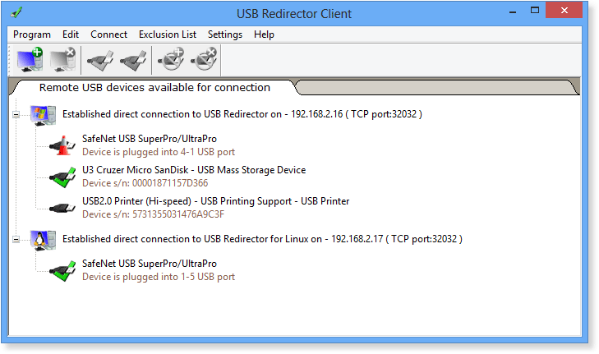The height and width of the screenshot is (354, 599).
Task: Click the U3 Cruzer Micro connected device icon
Action: pyautogui.click(x=62, y=177)
